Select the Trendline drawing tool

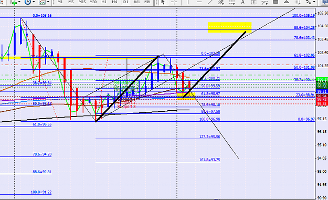210,2
